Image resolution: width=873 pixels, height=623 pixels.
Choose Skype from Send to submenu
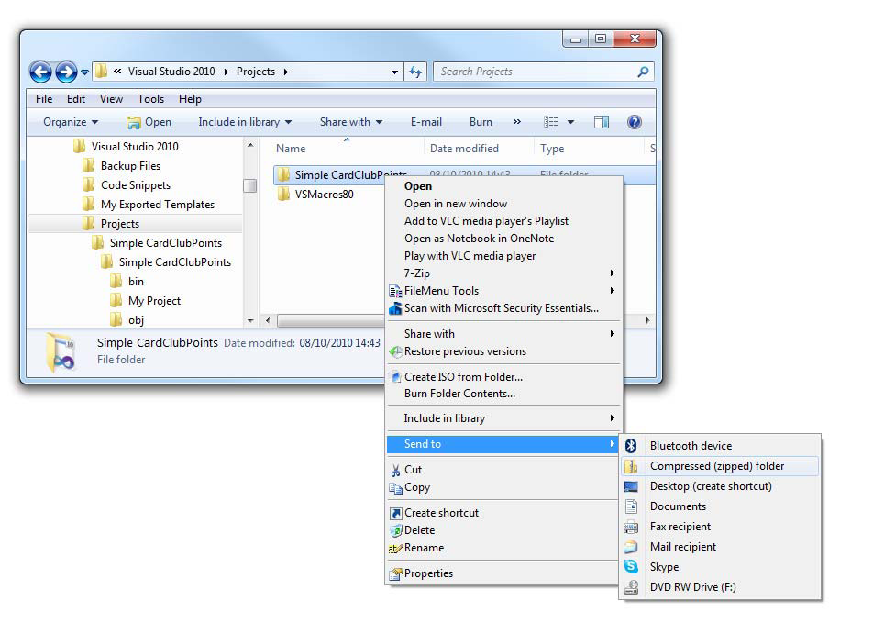pos(664,567)
